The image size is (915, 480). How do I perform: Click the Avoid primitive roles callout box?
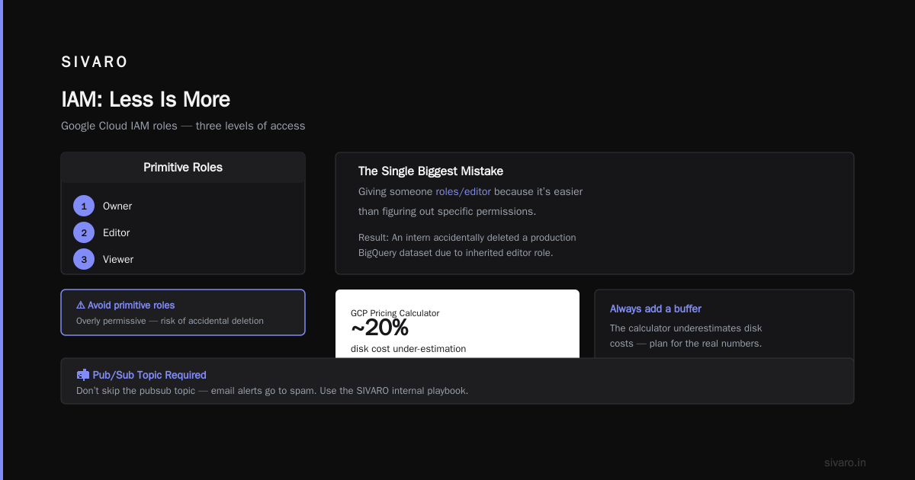coord(183,312)
